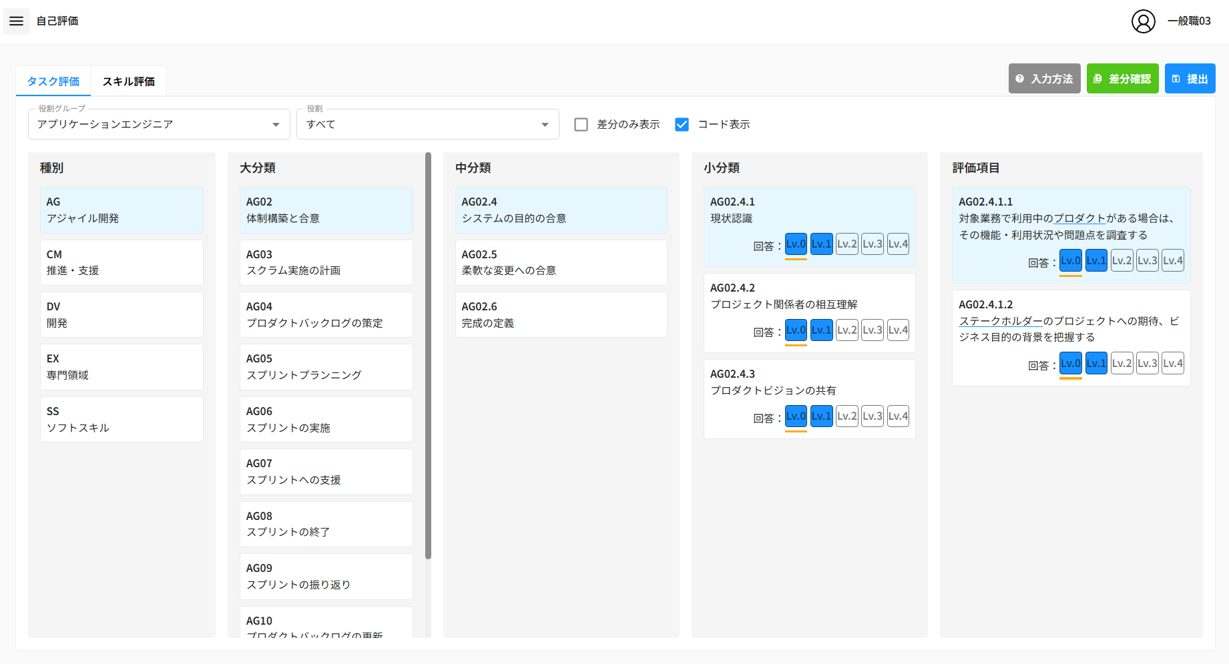
Task: Select DV 開発 category
Action: (x=121, y=315)
